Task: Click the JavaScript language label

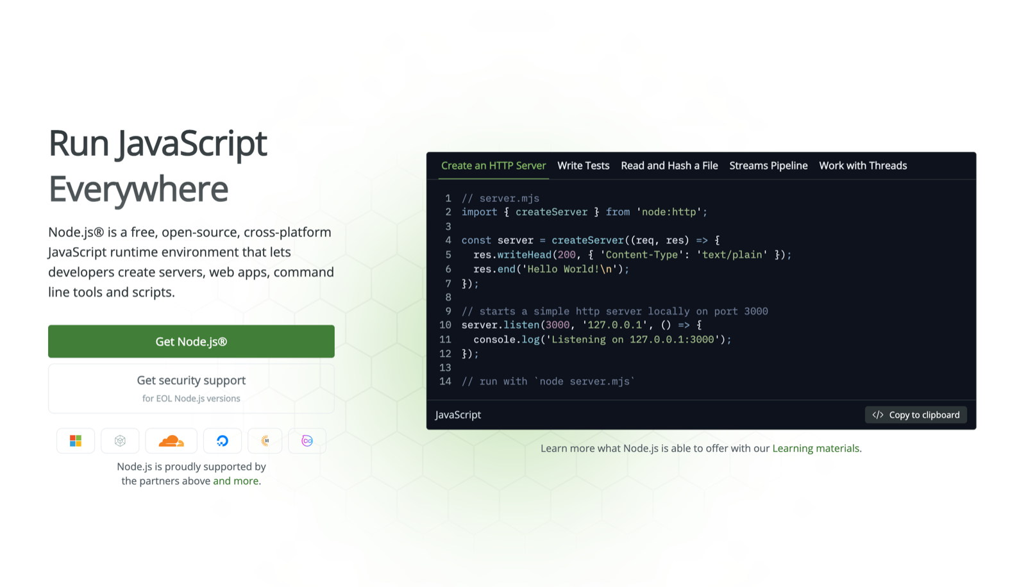Action: point(458,415)
